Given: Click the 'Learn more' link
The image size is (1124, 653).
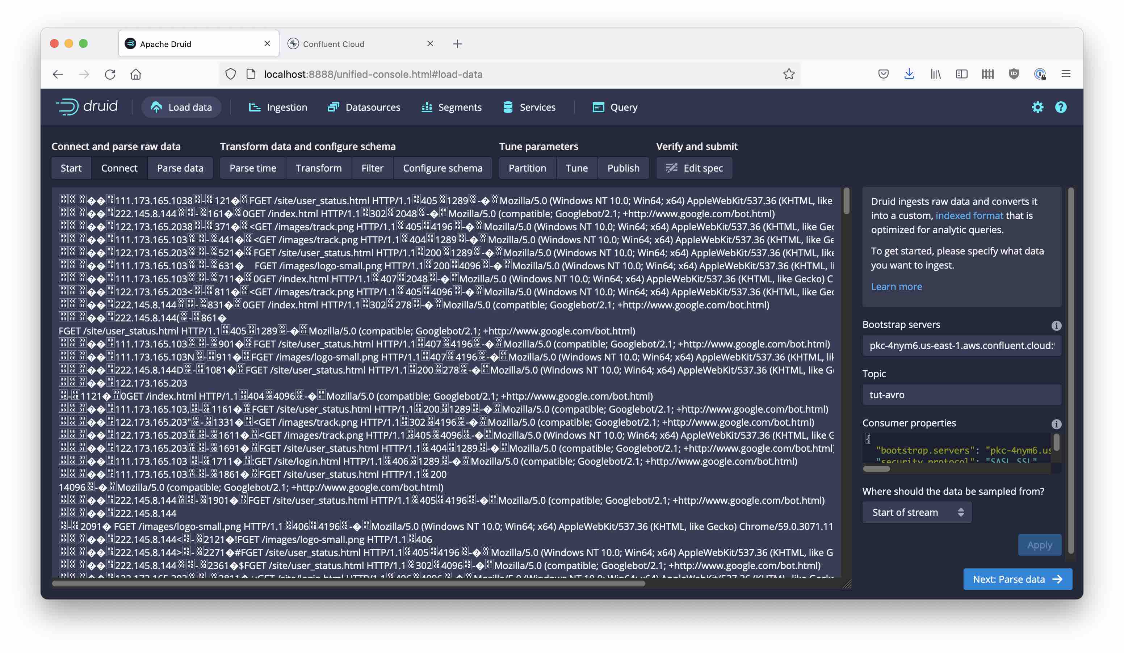Looking at the screenshot, I should coord(896,287).
